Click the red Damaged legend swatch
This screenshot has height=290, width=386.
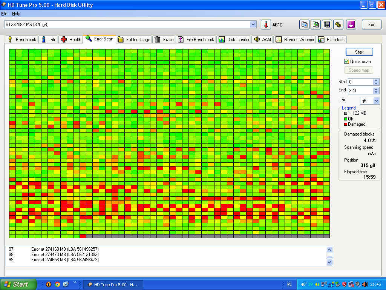[346, 124]
